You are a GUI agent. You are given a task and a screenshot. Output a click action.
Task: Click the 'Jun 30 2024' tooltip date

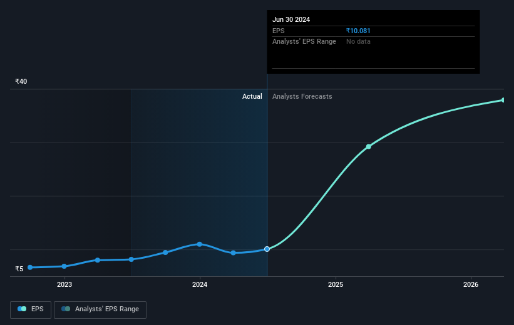pos(291,19)
